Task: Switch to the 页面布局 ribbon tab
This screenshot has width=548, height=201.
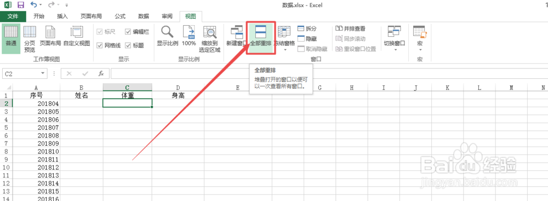Action: coord(91,16)
